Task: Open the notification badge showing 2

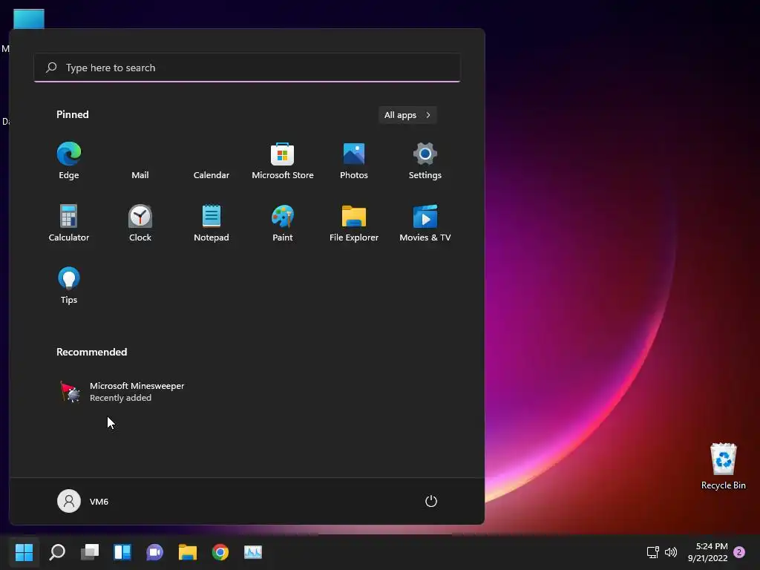Action: tap(739, 552)
